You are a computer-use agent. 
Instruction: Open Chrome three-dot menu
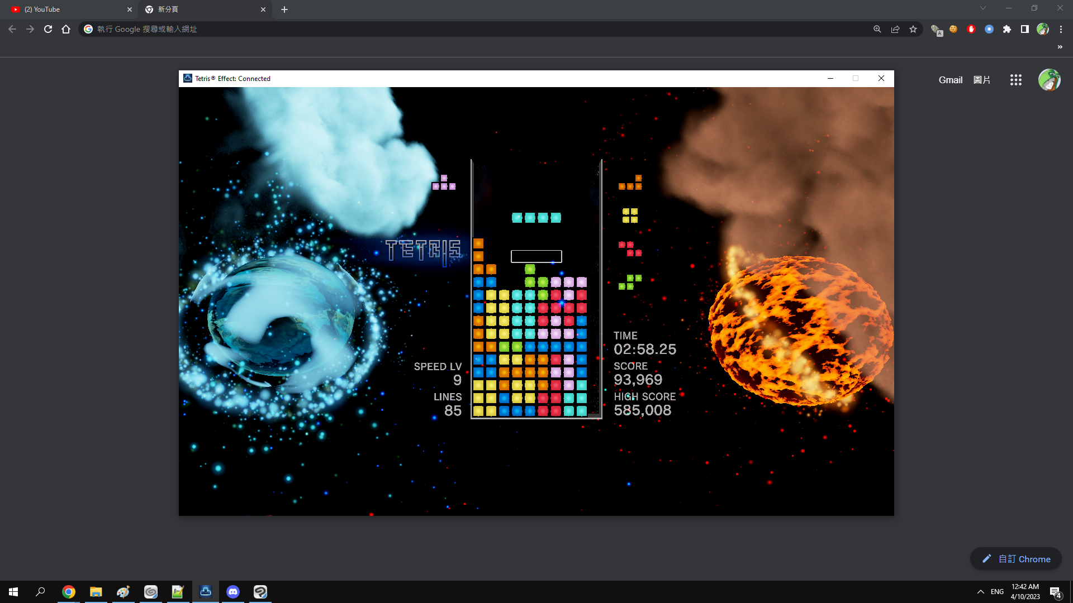point(1061,29)
